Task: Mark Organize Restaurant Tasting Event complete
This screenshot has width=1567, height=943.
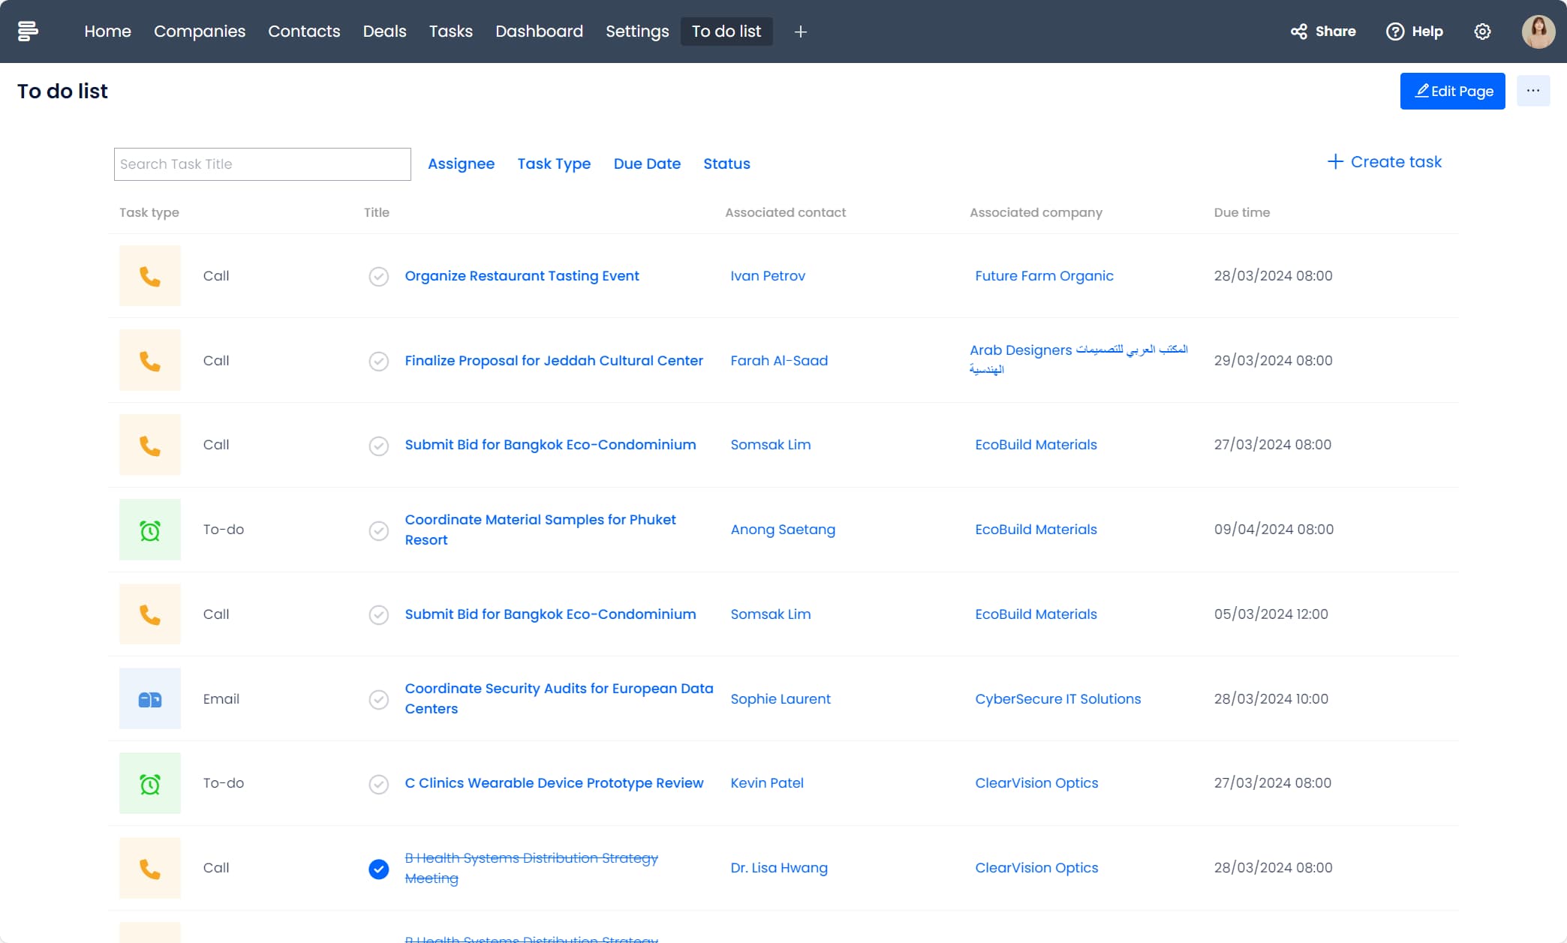Action: 379,277
